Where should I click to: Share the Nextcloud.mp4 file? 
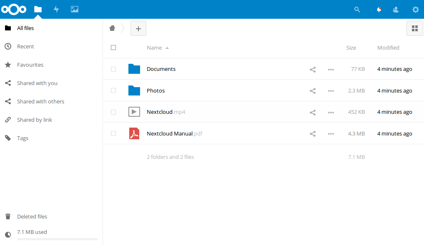313,113
